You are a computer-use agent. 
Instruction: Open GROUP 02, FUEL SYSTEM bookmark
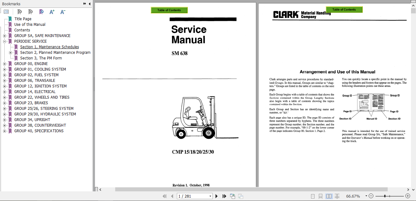tap(36, 75)
